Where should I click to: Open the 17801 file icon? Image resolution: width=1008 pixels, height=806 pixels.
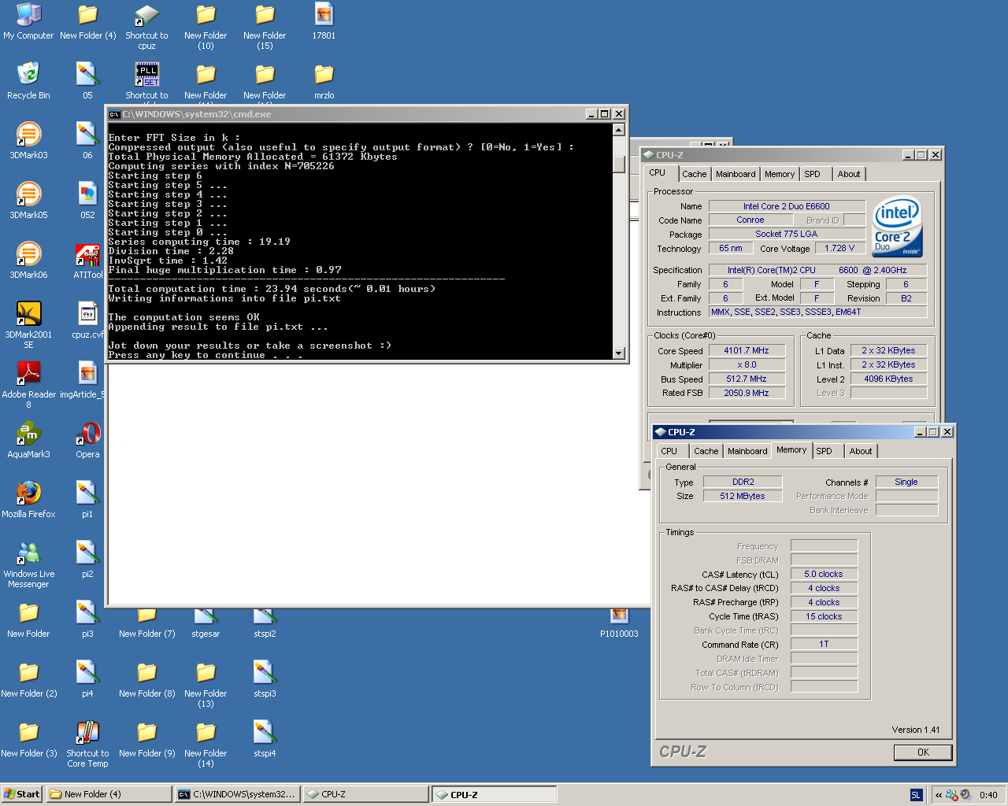(x=324, y=21)
